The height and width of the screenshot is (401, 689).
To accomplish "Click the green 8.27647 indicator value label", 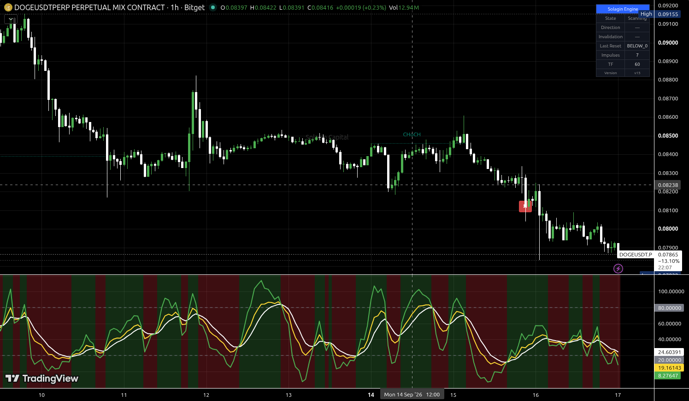I will (x=668, y=376).
